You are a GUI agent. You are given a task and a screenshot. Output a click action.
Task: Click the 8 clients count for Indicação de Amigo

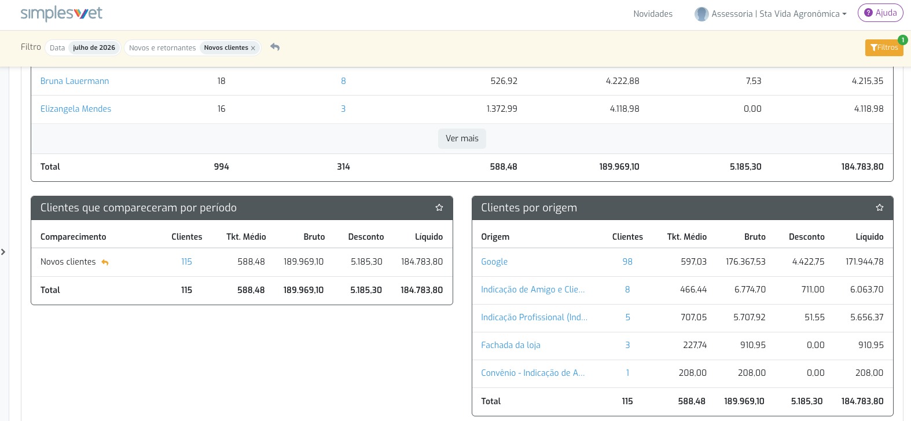pyautogui.click(x=627, y=290)
